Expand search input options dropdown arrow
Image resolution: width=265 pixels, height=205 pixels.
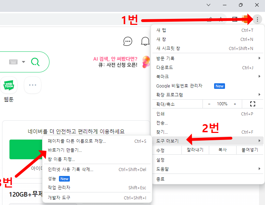(x=24, y=62)
